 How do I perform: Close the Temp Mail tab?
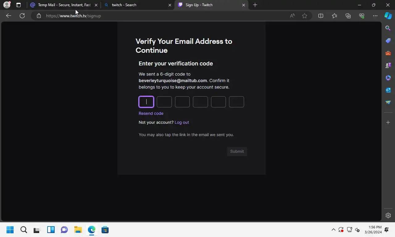[x=96, y=5]
